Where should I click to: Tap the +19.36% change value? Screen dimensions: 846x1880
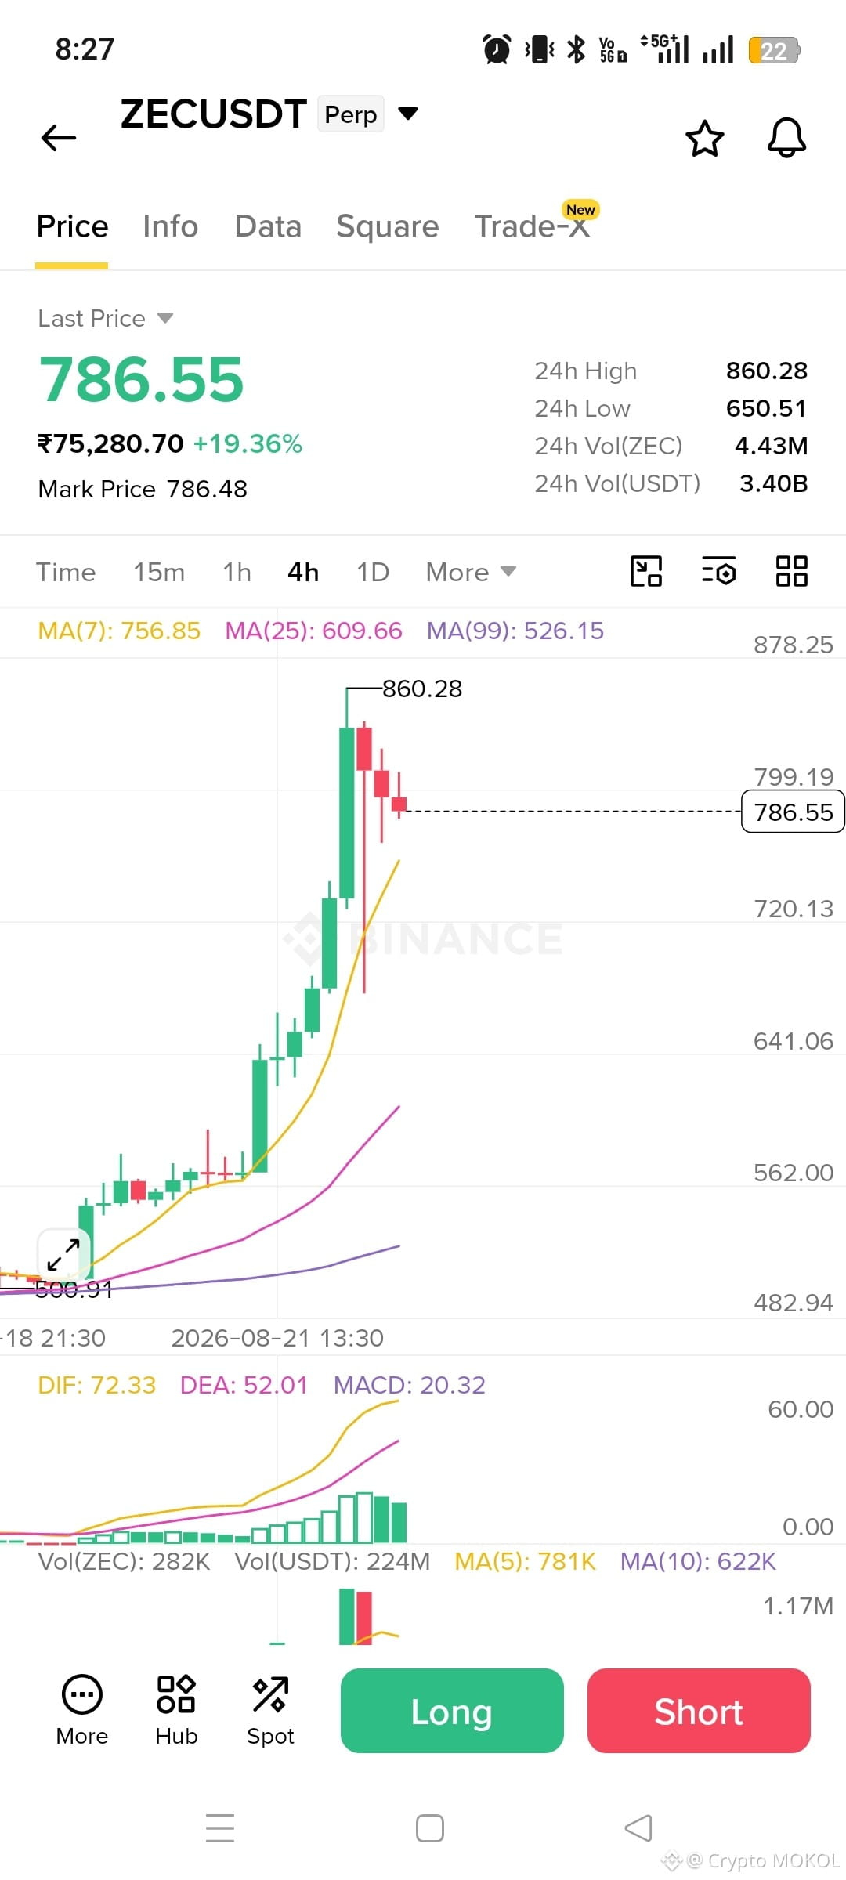coord(248,443)
